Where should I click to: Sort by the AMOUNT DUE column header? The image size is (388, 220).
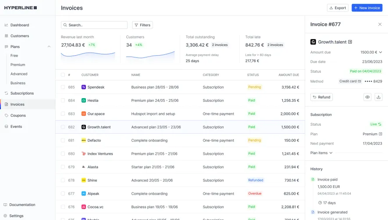click(x=288, y=75)
